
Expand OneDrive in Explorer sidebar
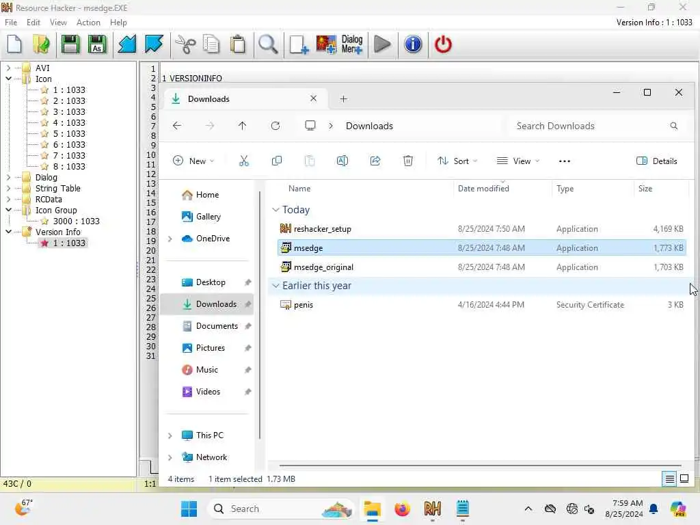pyautogui.click(x=170, y=239)
